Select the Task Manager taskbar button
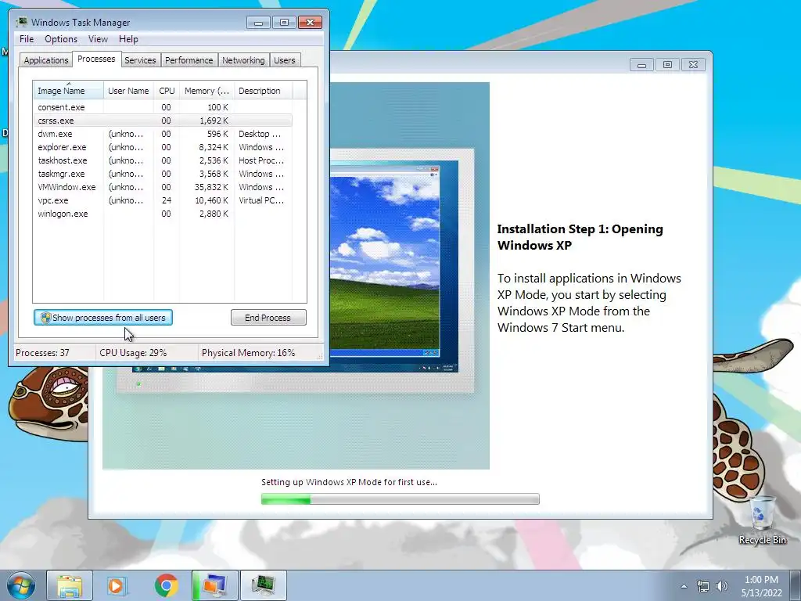Screen dimensions: 801x601 click(263, 585)
